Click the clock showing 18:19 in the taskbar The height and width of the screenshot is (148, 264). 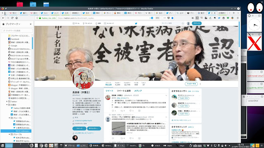click(240, 146)
